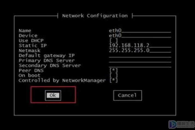The image size is (195, 130).
Task: Click the Cancel button
Action: [127, 95]
